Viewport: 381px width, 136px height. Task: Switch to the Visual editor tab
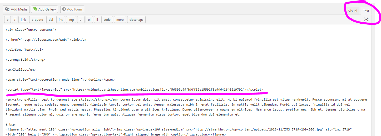[353, 11]
